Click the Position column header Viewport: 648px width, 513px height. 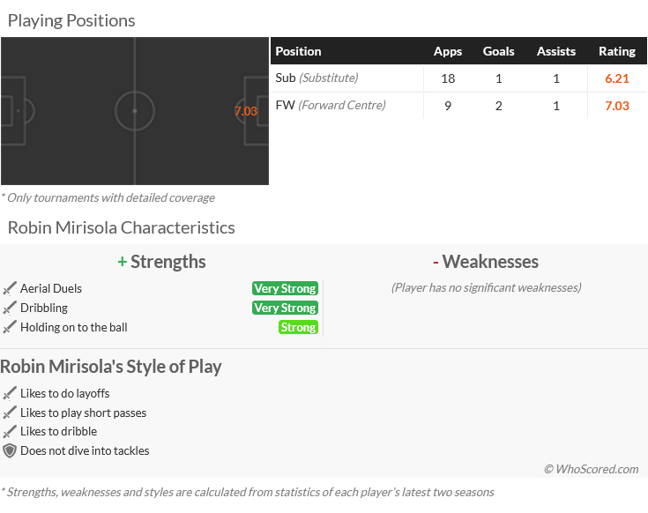(299, 51)
